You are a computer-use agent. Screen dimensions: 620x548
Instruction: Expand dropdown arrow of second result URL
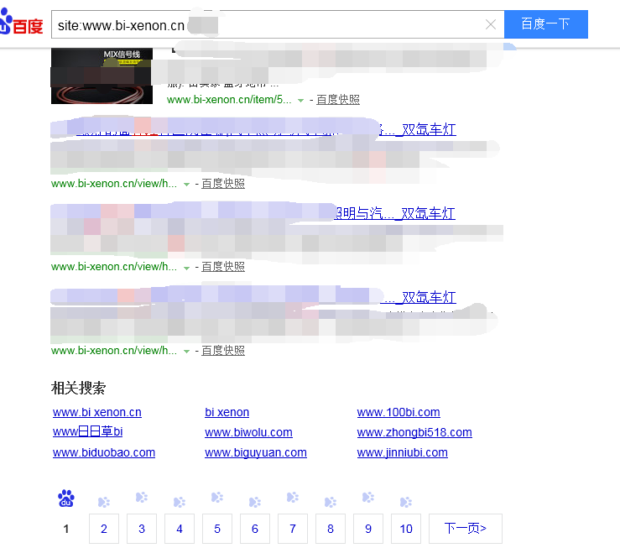pyautogui.click(x=186, y=184)
